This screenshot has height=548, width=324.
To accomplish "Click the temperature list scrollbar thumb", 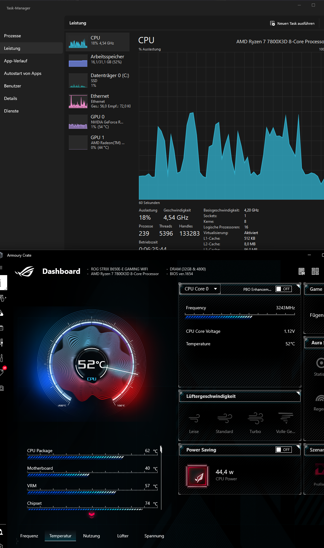I will point(161,449).
